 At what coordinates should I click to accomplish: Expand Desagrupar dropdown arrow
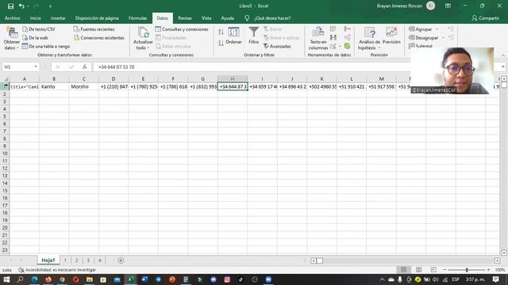tap(443, 38)
